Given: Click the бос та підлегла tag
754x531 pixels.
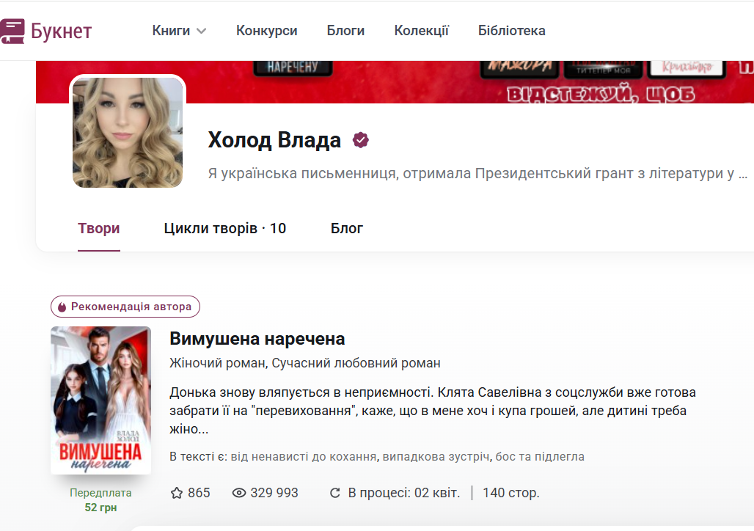Looking at the screenshot, I should pyautogui.click(x=540, y=457).
